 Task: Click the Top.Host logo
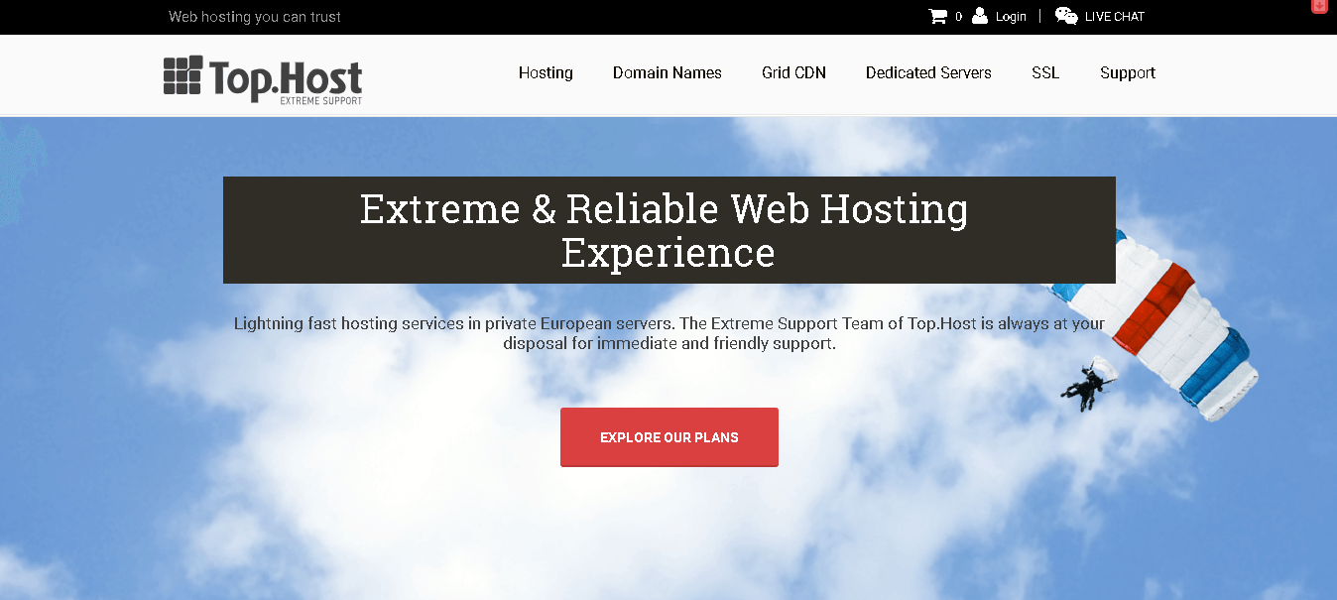[263, 79]
